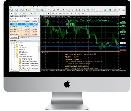131x111 pixels.
Task: Expand the Volumes folder
Action: [x=14, y=50]
